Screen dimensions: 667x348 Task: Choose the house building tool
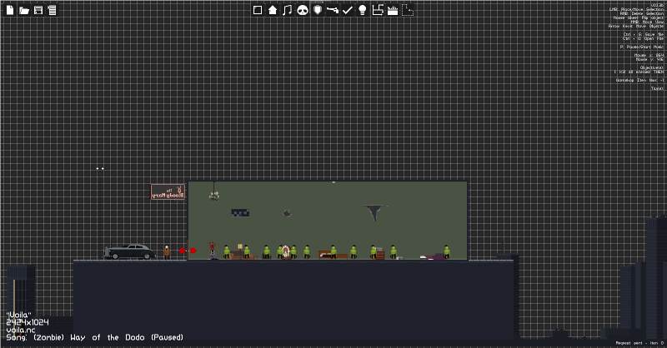pos(273,10)
